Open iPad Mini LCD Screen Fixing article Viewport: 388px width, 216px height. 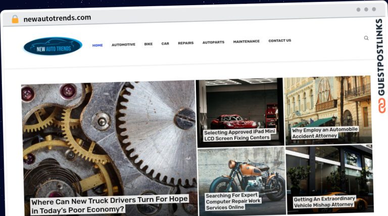(x=239, y=135)
